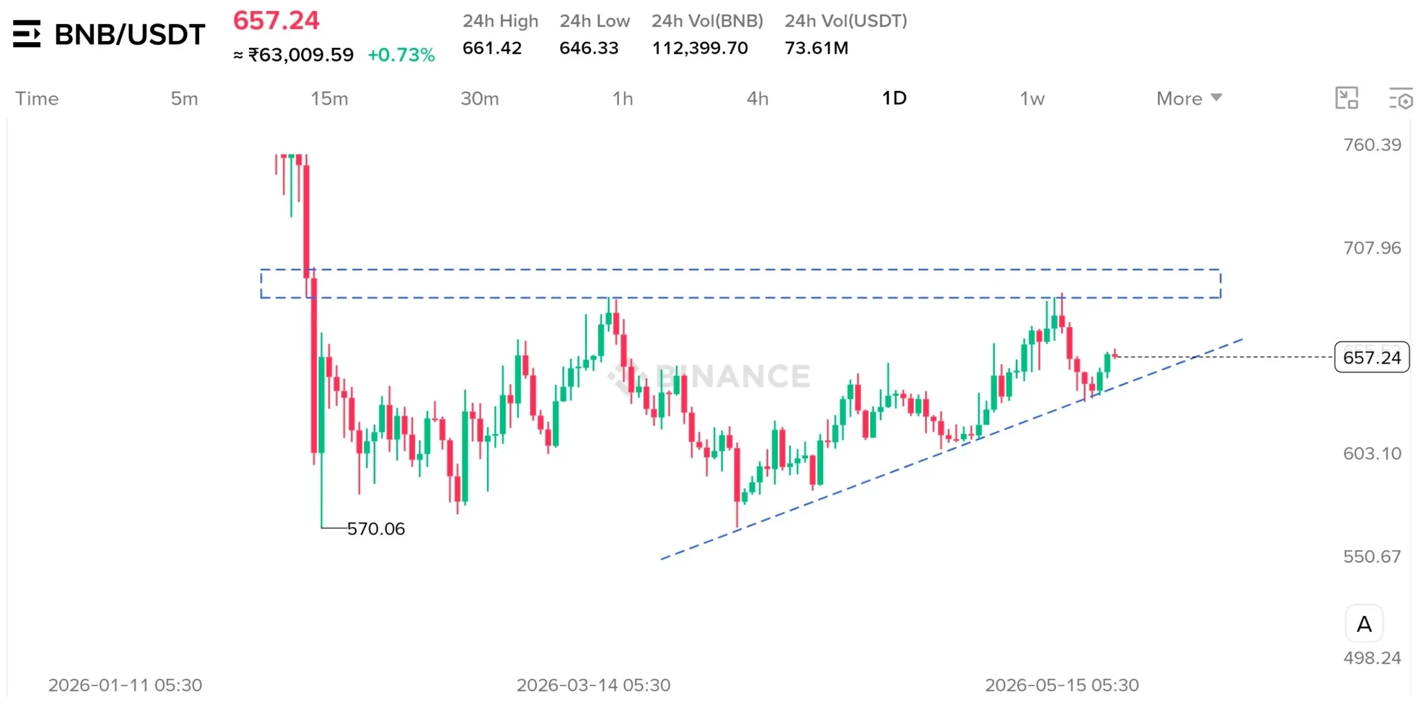Click the current price label 657.24 on axis

(x=1372, y=357)
